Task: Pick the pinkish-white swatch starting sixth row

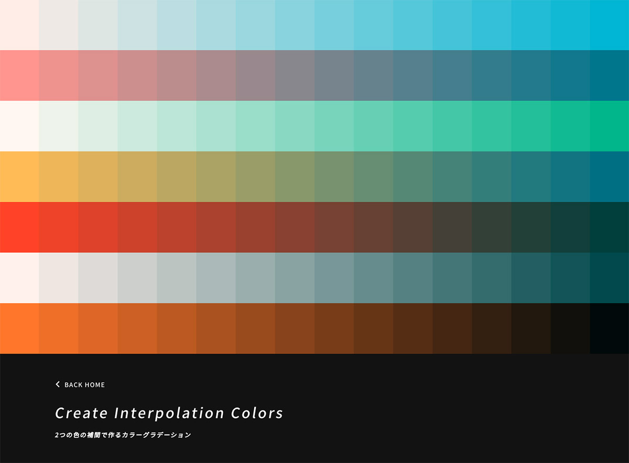Action: [x=19, y=278]
